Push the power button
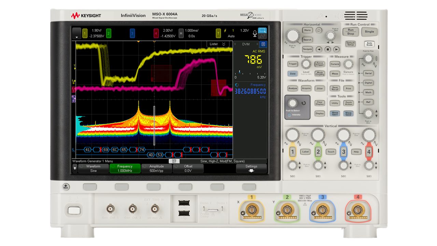 (74, 210)
